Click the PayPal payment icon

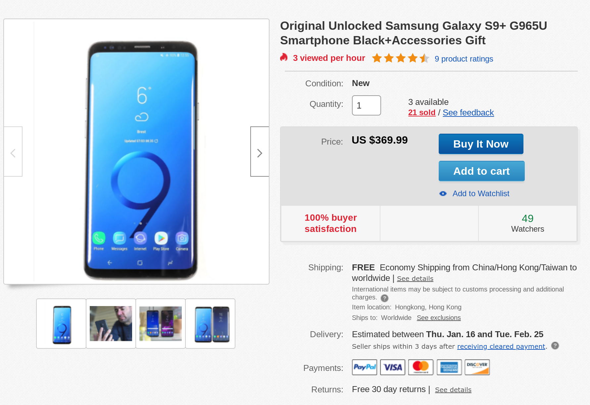365,367
